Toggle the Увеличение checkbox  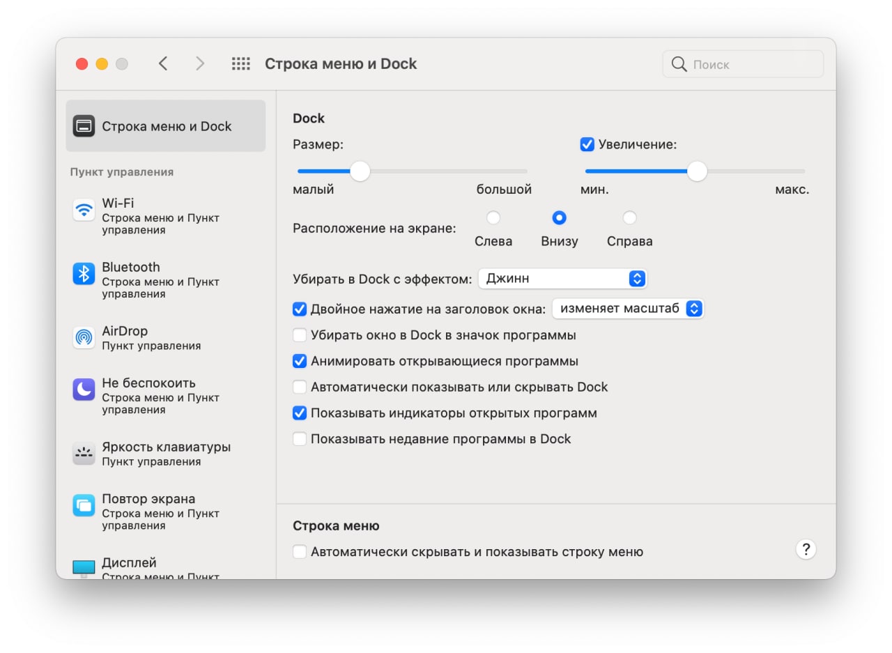[587, 145]
